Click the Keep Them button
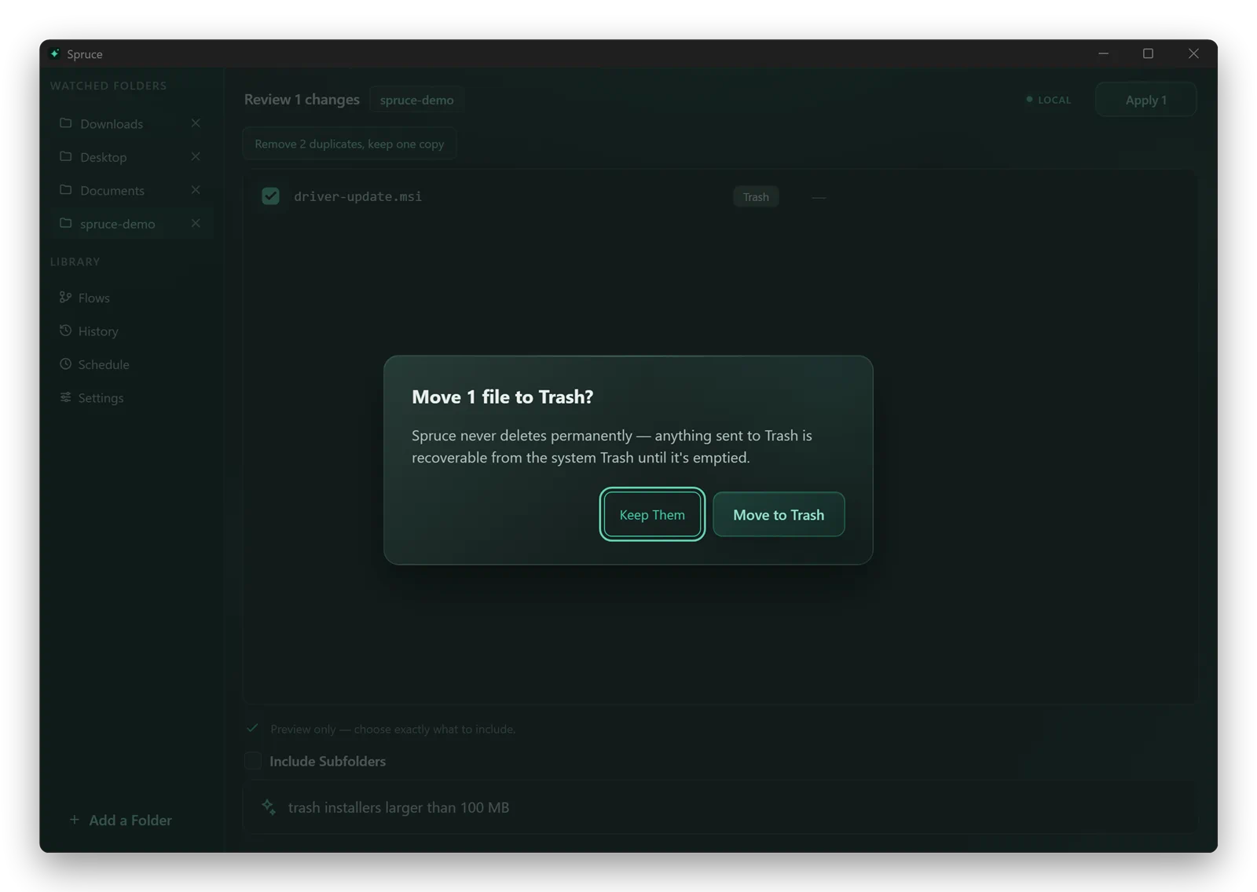 tap(652, 514)
